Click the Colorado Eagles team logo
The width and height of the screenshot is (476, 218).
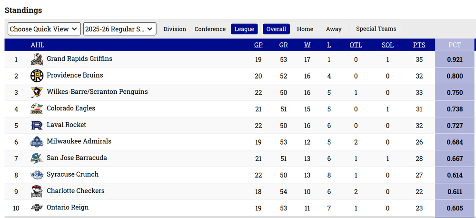pos(37,109)
